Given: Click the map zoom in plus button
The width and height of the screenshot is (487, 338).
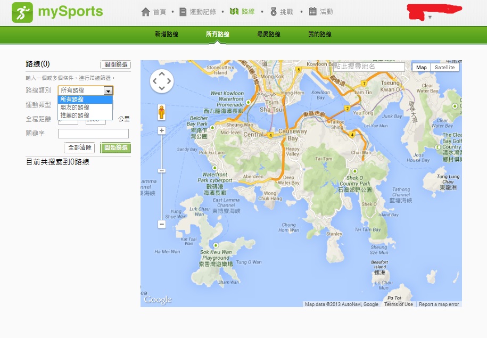Looking at the screenshot, I should (162, 130).
